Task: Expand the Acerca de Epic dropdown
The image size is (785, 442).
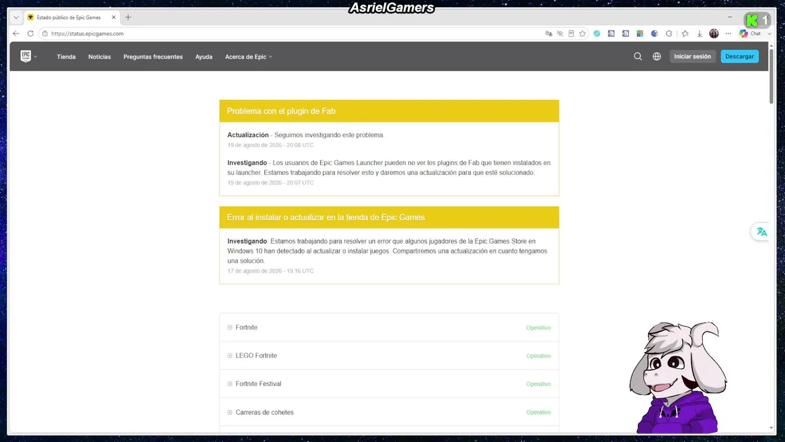Action: point(248,57)
